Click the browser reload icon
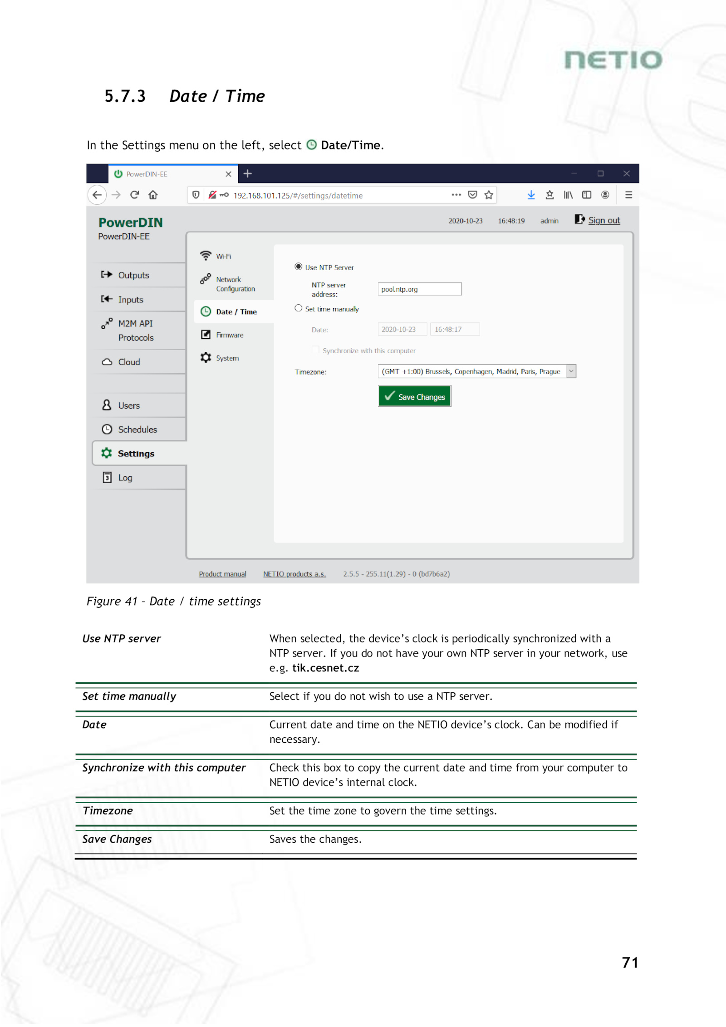Viewport: 726px width, 1027px height. point(134,195)
